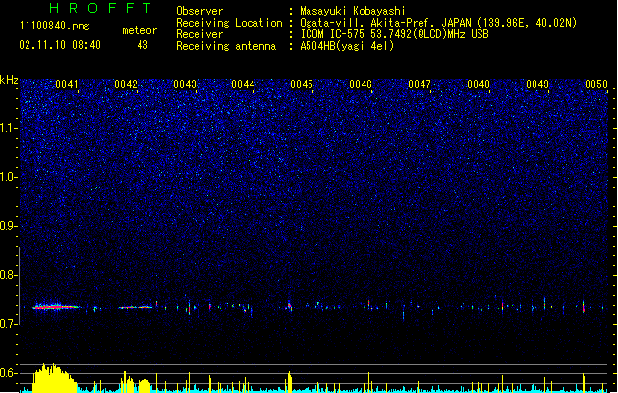Click the date stamp 02.11.10 08:40
Viewport: 618px width, 393px height.
click(x=60, y=45)
